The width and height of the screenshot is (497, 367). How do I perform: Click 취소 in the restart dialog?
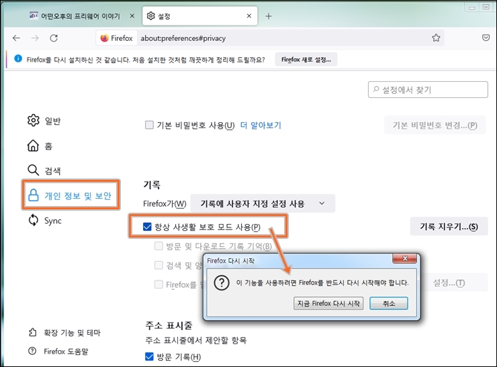[x=389, y=303]
